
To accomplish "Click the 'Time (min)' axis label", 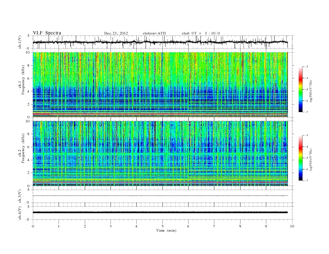I will tap(166, 230).
